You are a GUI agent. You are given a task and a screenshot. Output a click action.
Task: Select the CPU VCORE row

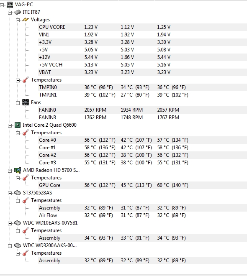(x=142, y=27)
